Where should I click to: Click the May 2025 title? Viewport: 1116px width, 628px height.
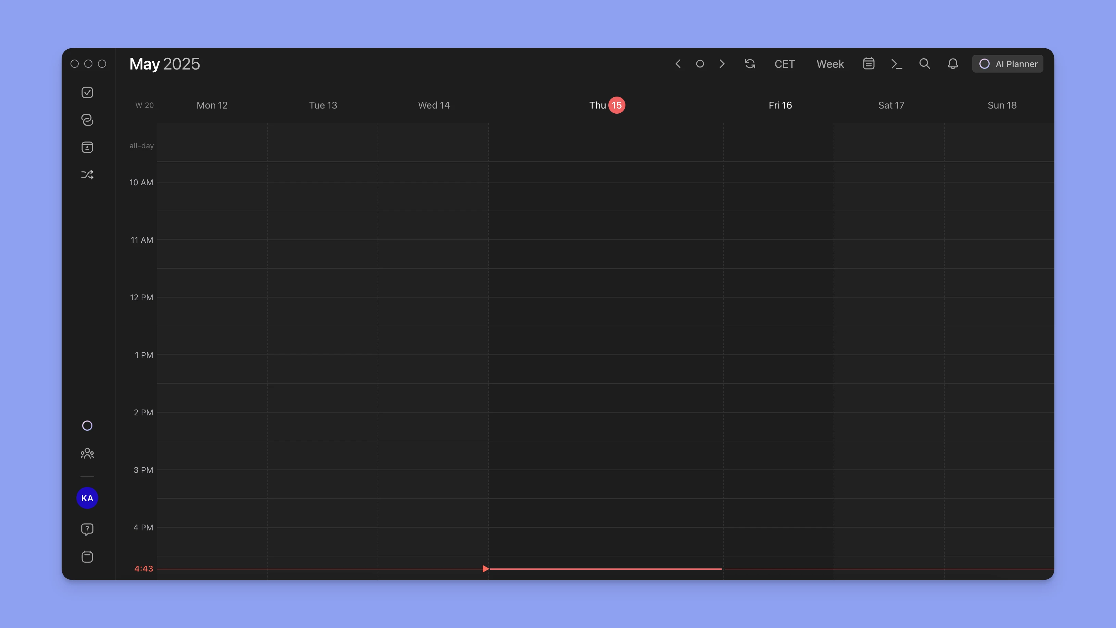(165, 64)
